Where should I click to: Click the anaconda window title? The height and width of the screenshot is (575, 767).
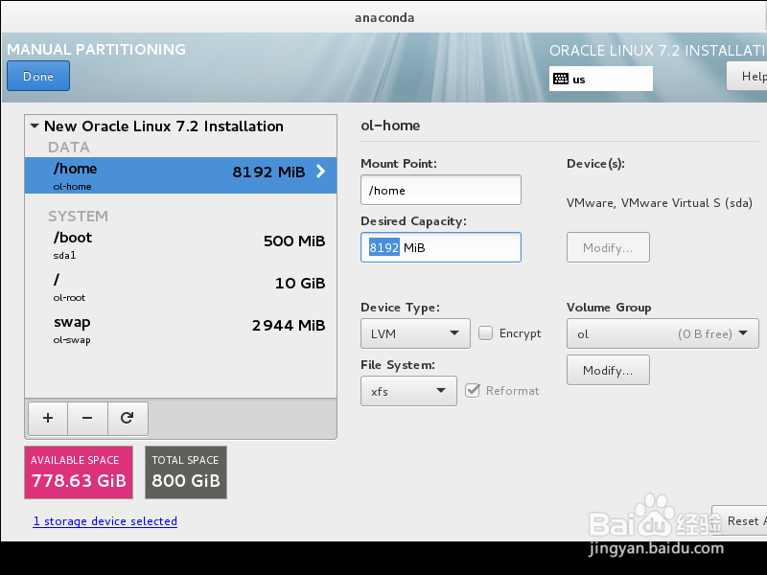(x=384, y=17)
